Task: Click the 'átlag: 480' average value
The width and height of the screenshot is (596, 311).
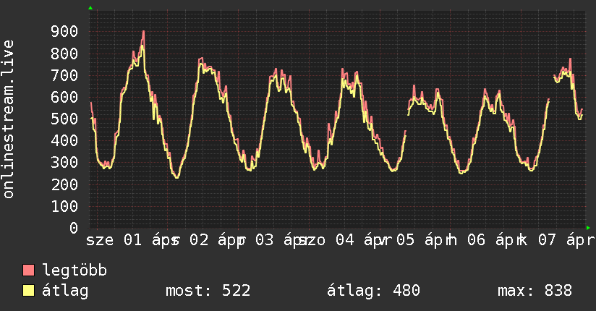Action: 373,291
